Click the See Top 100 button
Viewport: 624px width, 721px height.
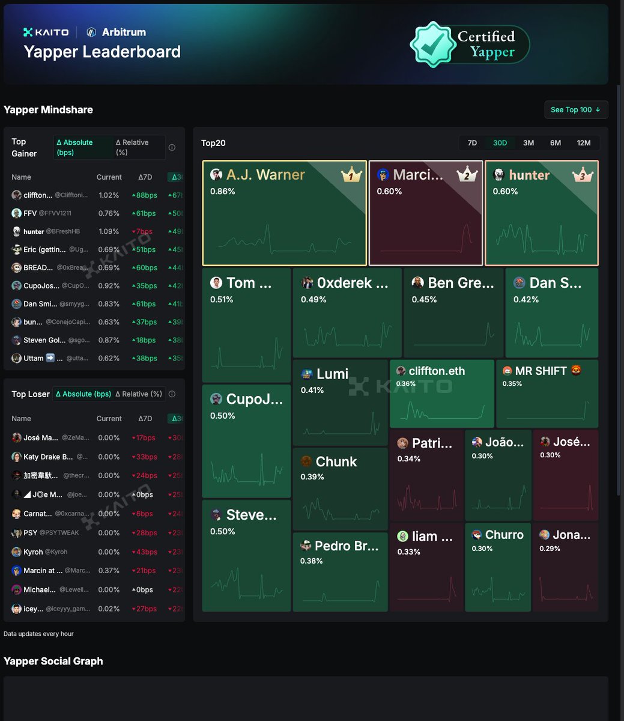click(x=576, y=110)
